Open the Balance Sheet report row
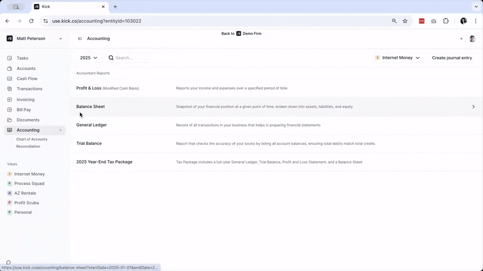 (x=90, y=106)
